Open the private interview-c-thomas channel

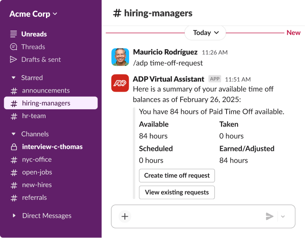point(52,147)
